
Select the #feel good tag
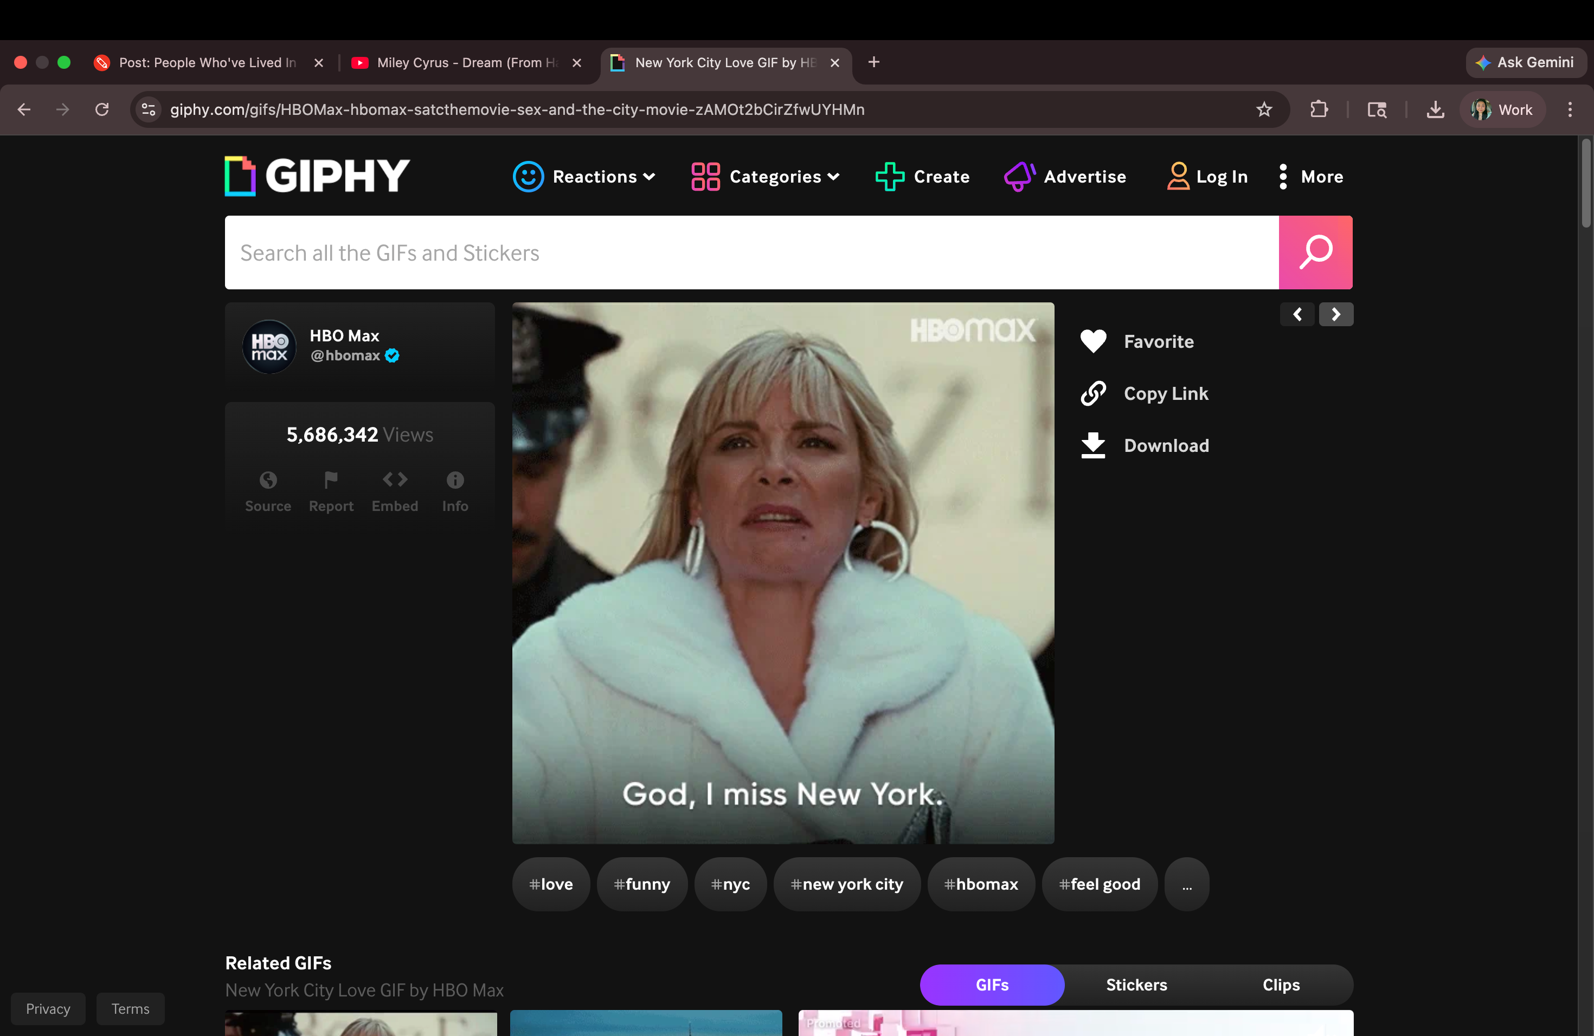pos(1099,884)
